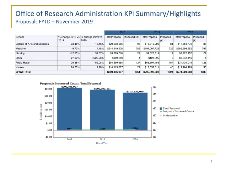Click the blue Total Proposal legend swatch
The image size is (226, 169).
161,109
